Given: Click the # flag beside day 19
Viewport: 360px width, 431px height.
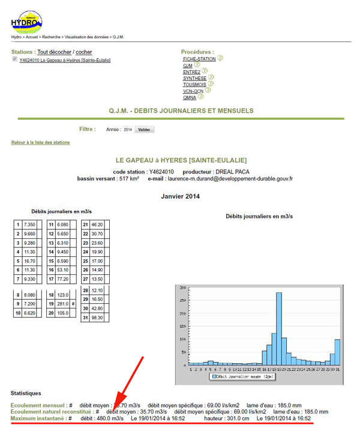Looking at the screenshot, I should (x=73, y=304).
